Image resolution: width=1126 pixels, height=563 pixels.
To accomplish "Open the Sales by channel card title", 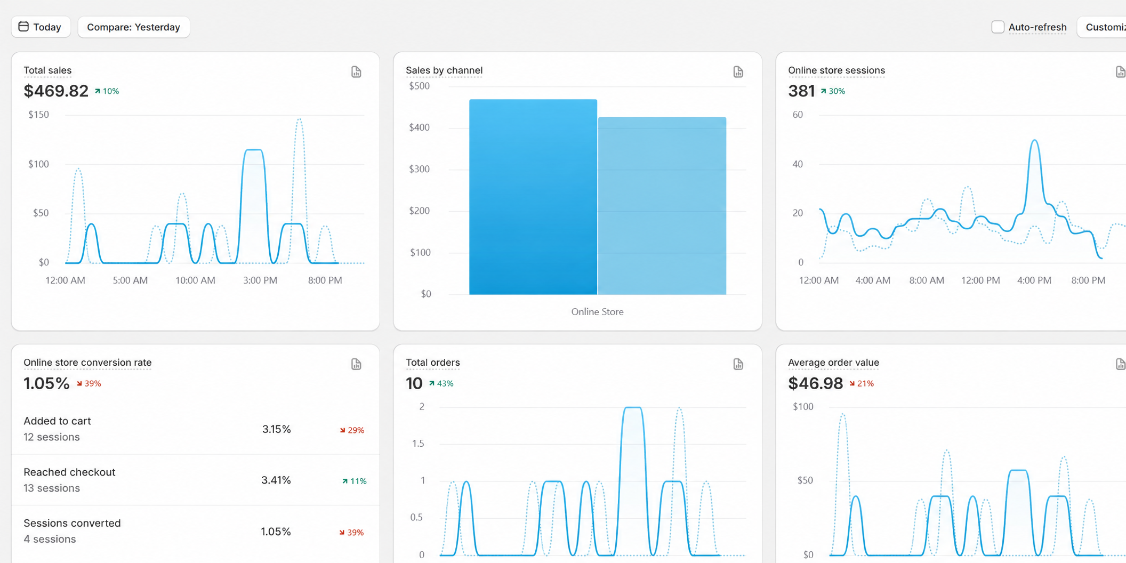I will (x=444, y=70).
